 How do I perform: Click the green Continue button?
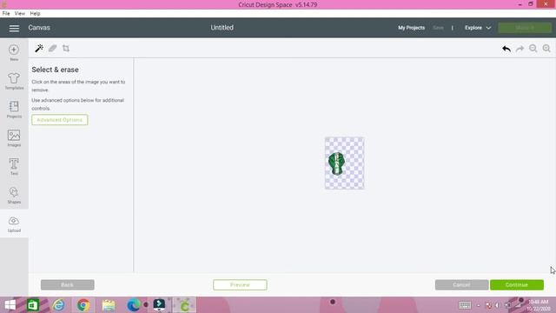tap(517, 284)
